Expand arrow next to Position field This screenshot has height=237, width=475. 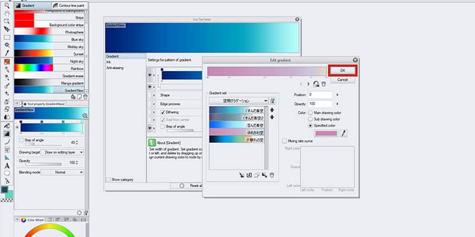[337, 95]
